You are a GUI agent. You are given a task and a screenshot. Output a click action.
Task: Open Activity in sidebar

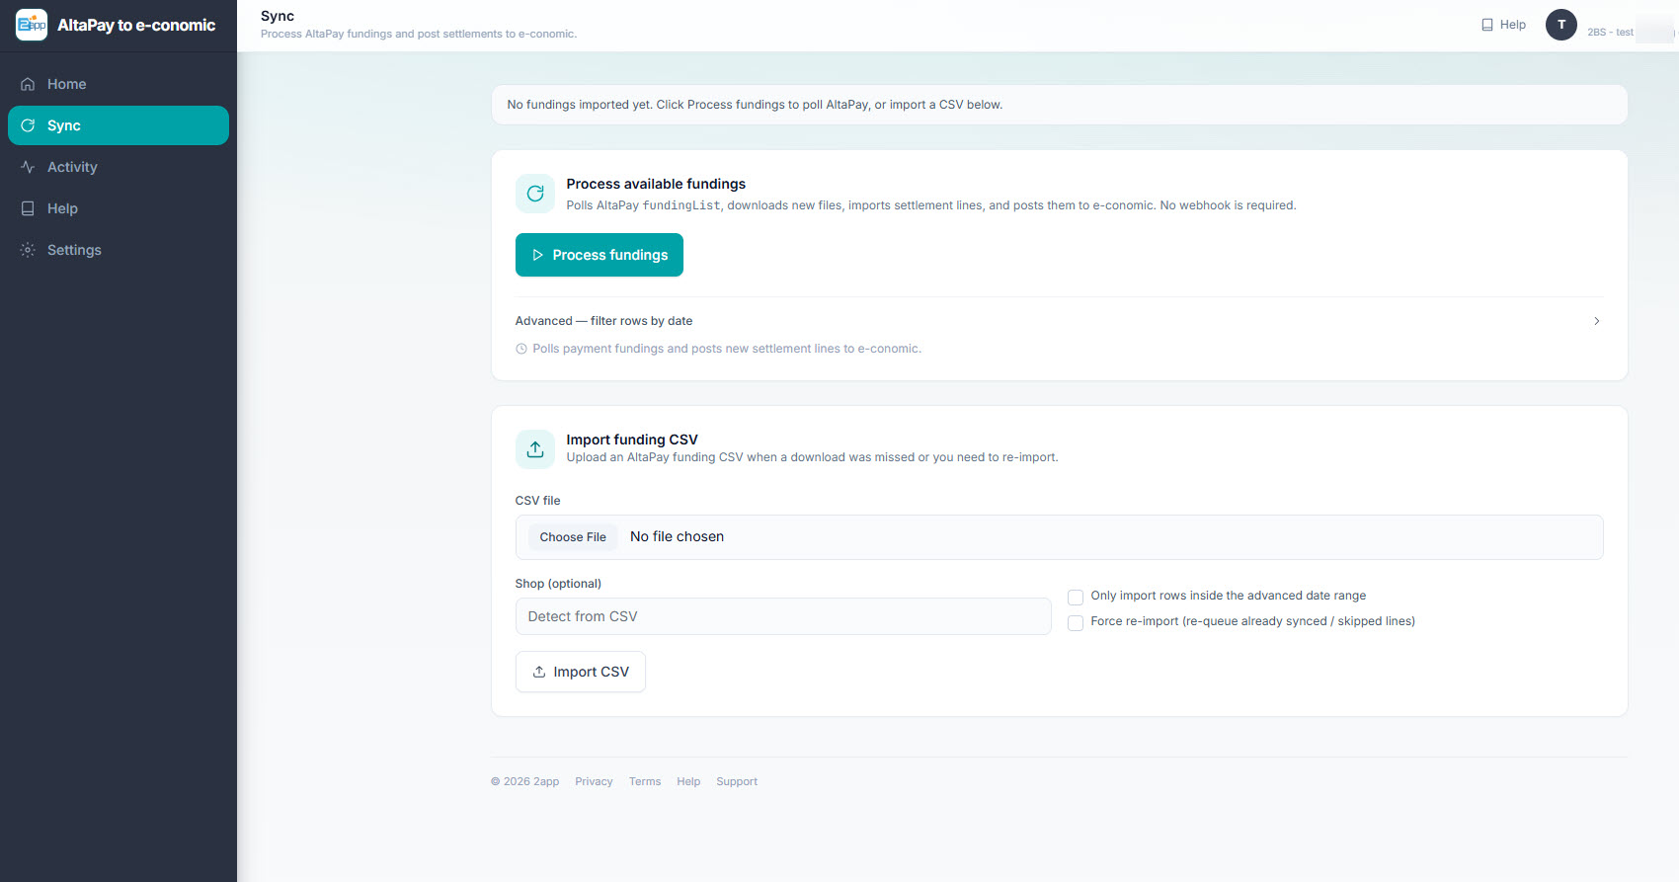[119, 167]
